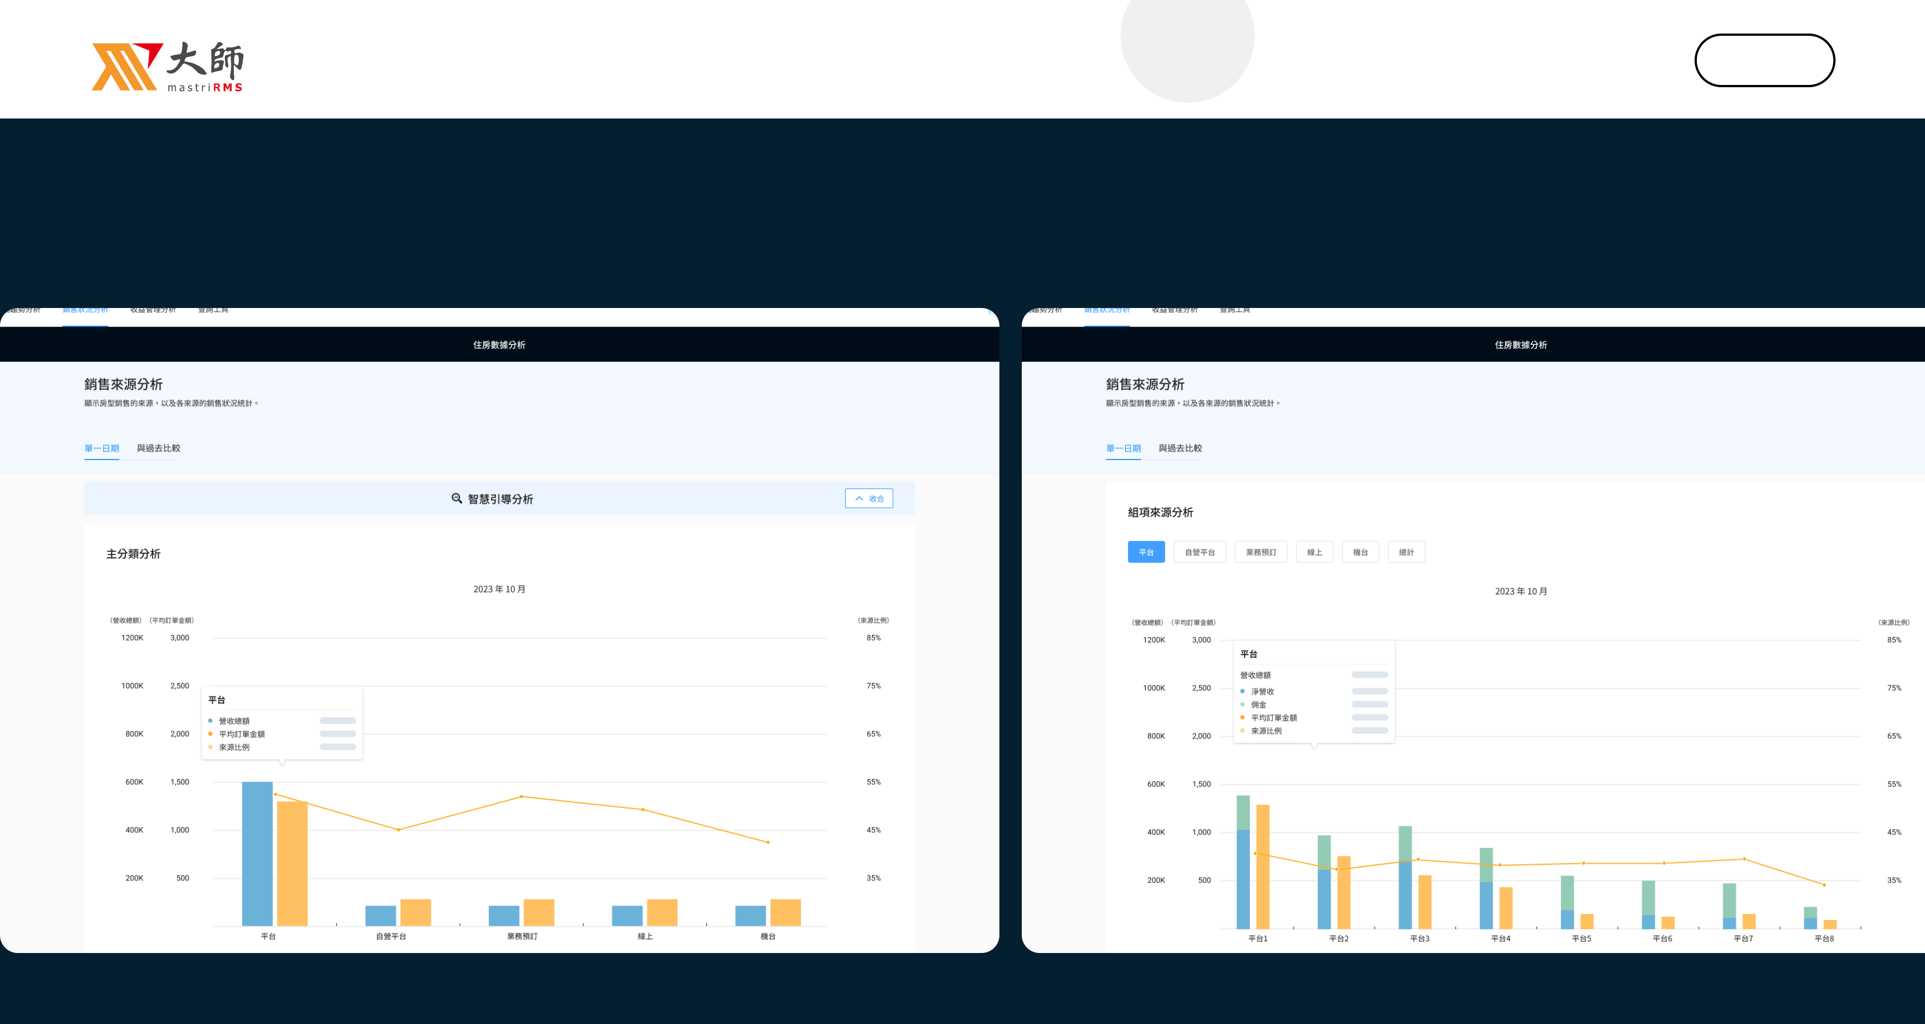
Task: Click 2023 年 10 月 above the right chart
Action: (x=1521, y=591)
